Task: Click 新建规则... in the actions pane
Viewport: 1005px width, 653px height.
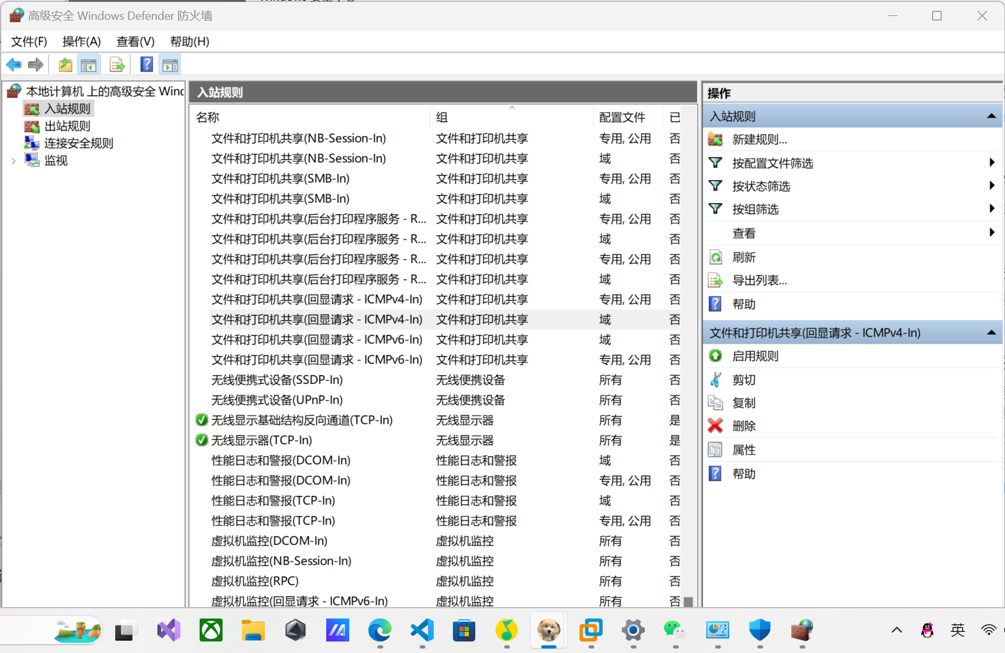Action: click(759, 139)
